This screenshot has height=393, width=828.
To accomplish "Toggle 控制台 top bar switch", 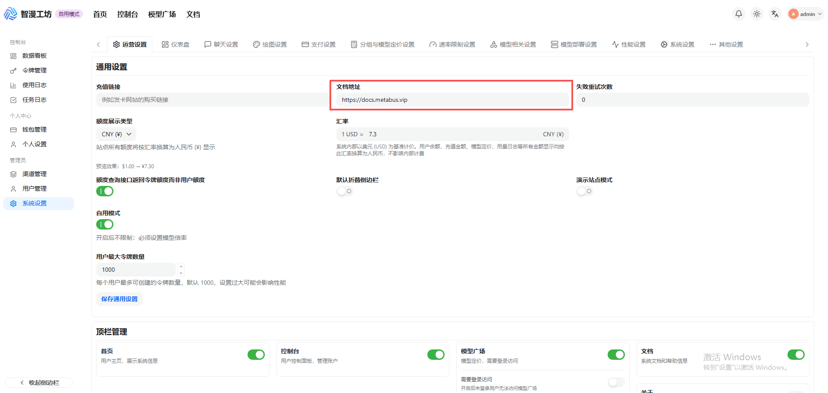I will pyautogui.click(x=436, y=355).
